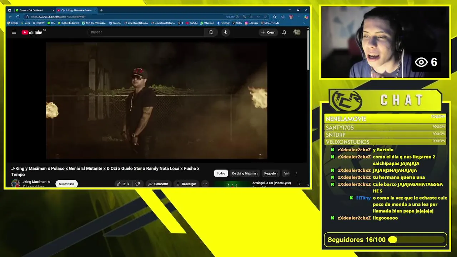Image resolution: width=457 pixels, height=257 pixels.
Task: Open options menu for Arcángel video
Action: 300,183
